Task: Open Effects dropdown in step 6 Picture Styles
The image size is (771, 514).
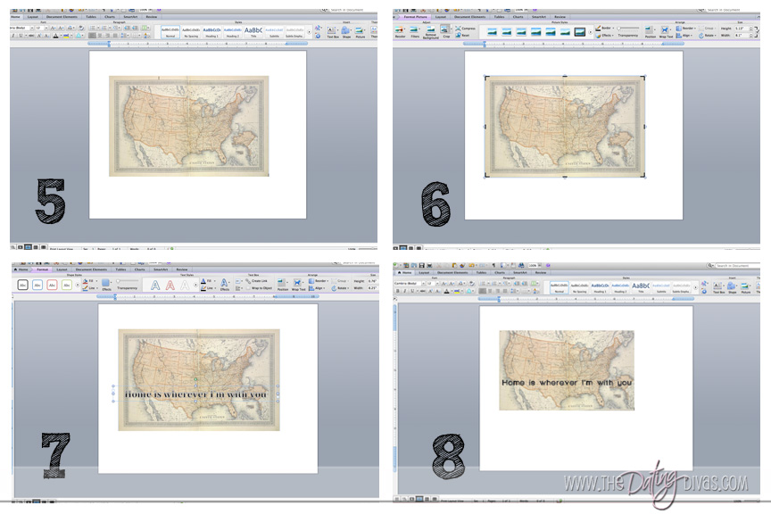Action: click(x=604, y=36)
